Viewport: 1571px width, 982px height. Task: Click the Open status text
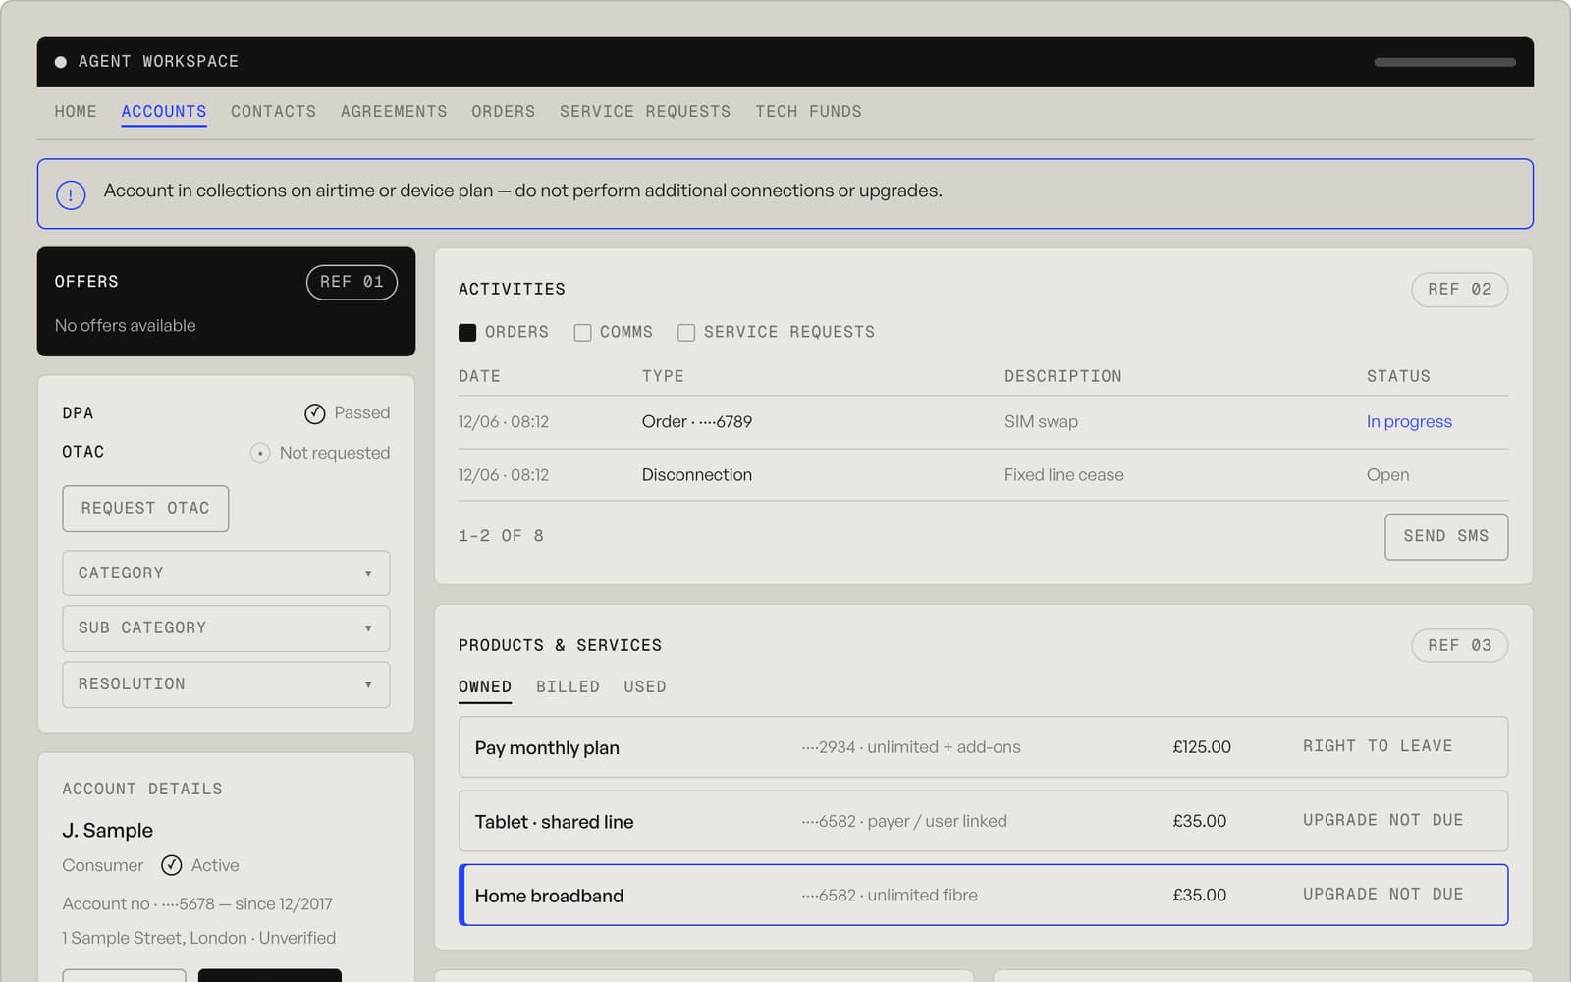point(1388,475)
